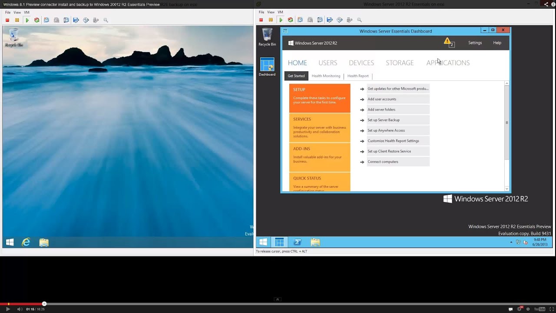556x313 pixels.
Task: Click CD/DVD connect icon in left console toolbar
Action: [x=86, y=20]
